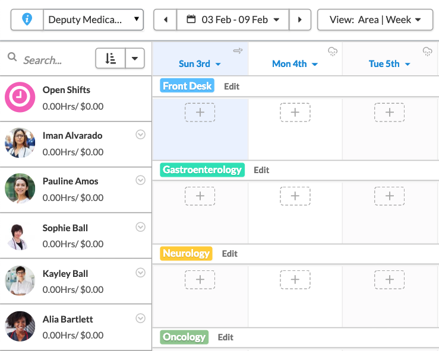Viewport: 439px width, 351px height.
Task: Click the sort order icon button
Action: (x=110, y=58)
